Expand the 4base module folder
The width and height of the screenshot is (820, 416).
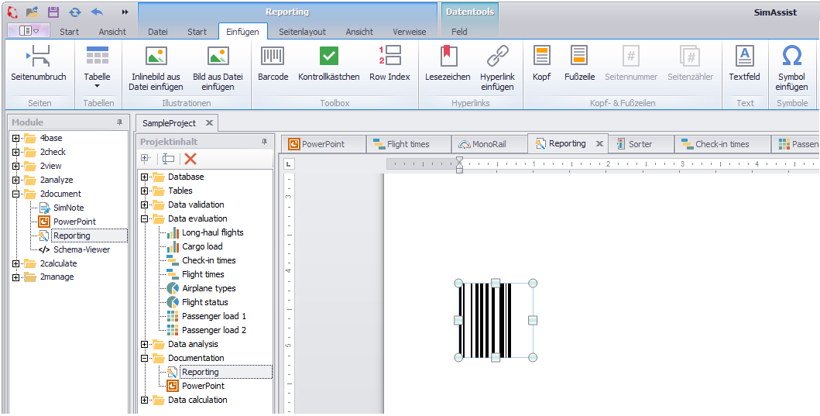[x=15, y=138]
